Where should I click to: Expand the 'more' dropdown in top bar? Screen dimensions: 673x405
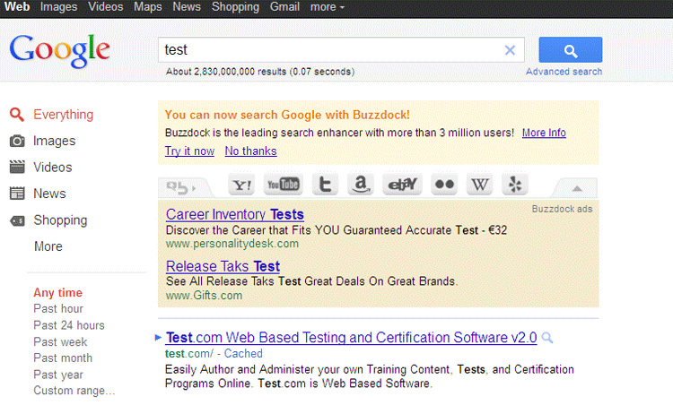pyautogui.click(x=328, y=7)
